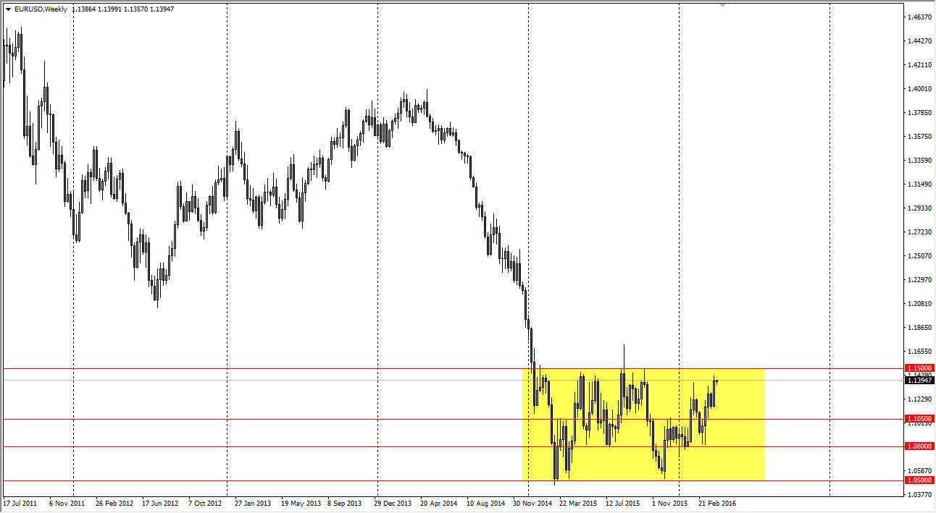Click the EURUSD,Weekly chart label
Viewport: 936px width, 513px height.
pyautogui.click(x=40, y=9)
